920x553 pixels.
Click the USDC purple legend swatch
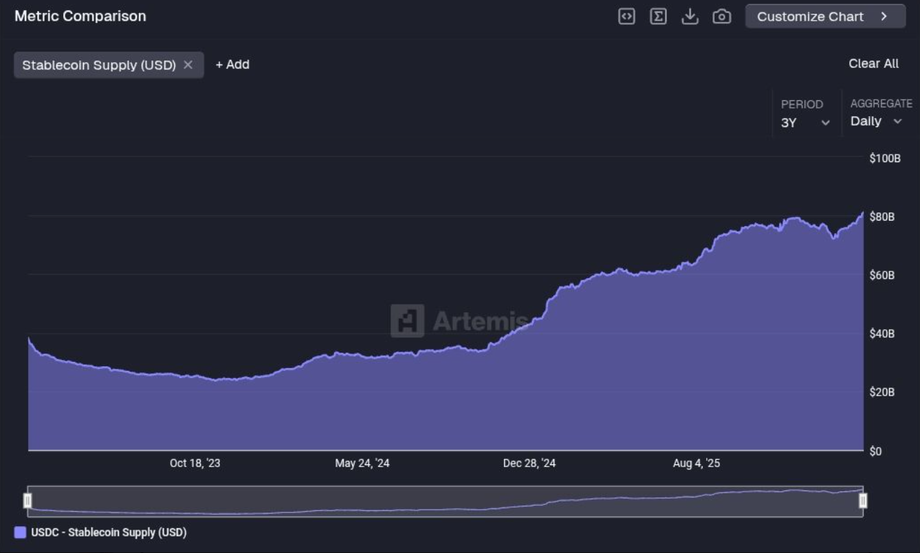coord(21,532)
